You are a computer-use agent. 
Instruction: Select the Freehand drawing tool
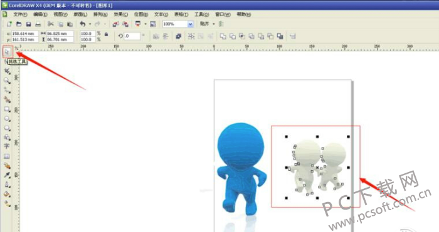tap(7, 90)
